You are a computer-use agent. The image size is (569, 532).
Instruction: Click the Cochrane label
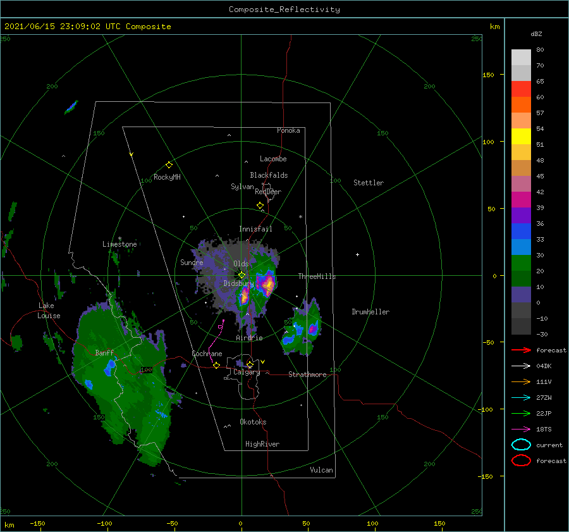tap(207, 354)
